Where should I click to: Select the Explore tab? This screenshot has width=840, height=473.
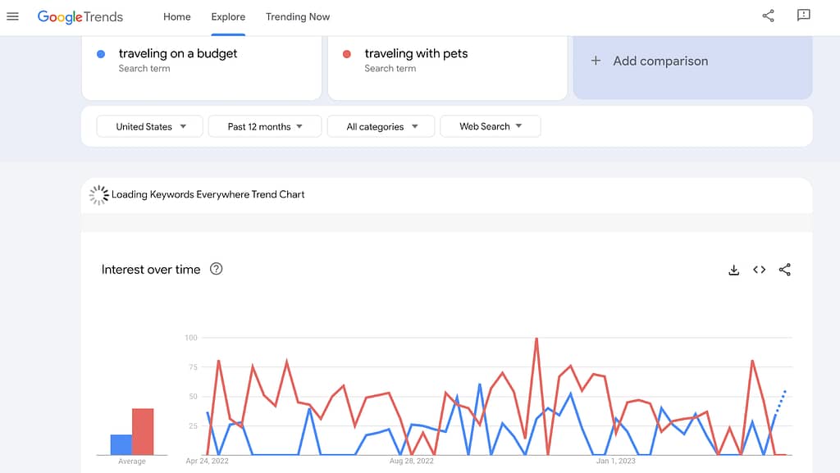coord(228,17)
